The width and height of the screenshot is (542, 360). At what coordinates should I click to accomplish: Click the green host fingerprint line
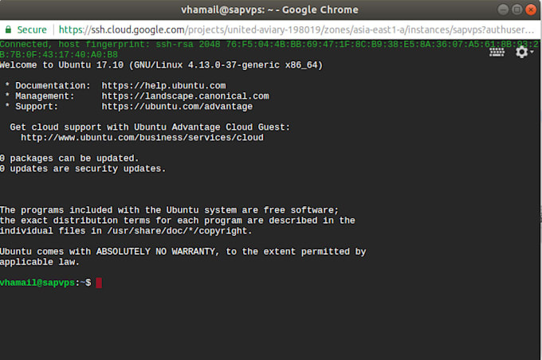pos(239,45)
